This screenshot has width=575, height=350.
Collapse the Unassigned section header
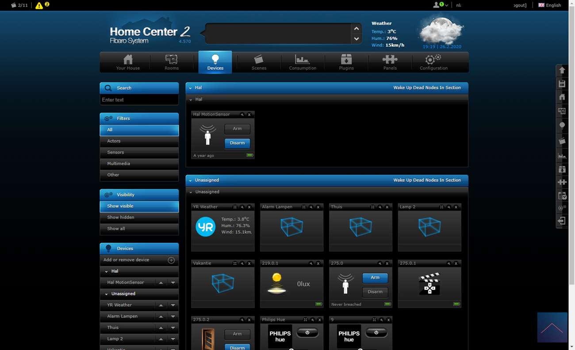191,181
